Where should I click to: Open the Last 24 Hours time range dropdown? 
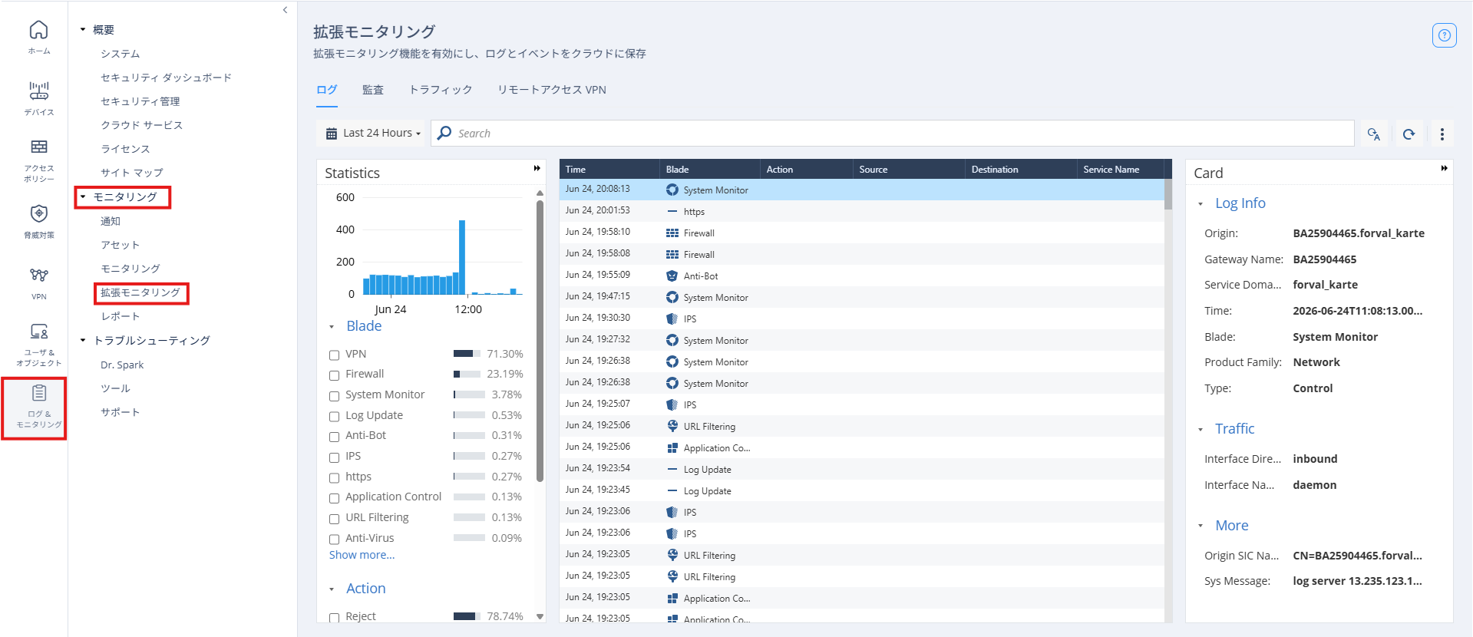tap(372, 133)
